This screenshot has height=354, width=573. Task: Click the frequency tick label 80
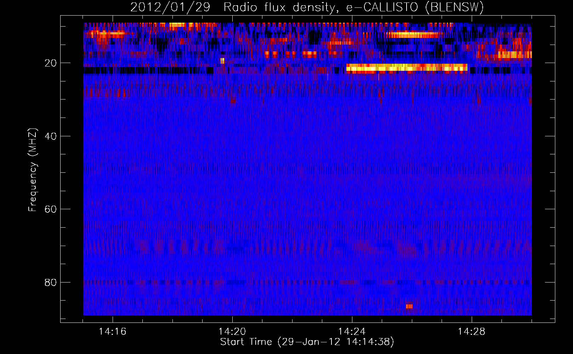tap(51, 282)
